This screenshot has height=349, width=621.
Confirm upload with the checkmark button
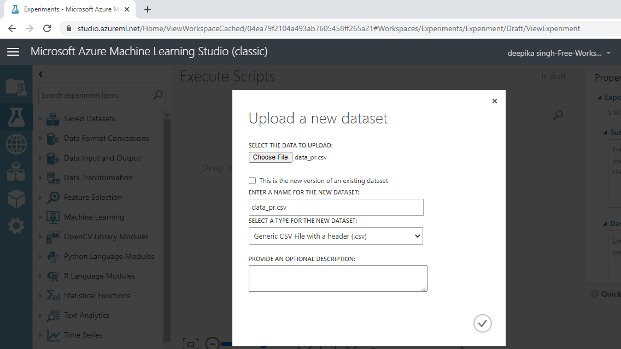click(482, 323)
